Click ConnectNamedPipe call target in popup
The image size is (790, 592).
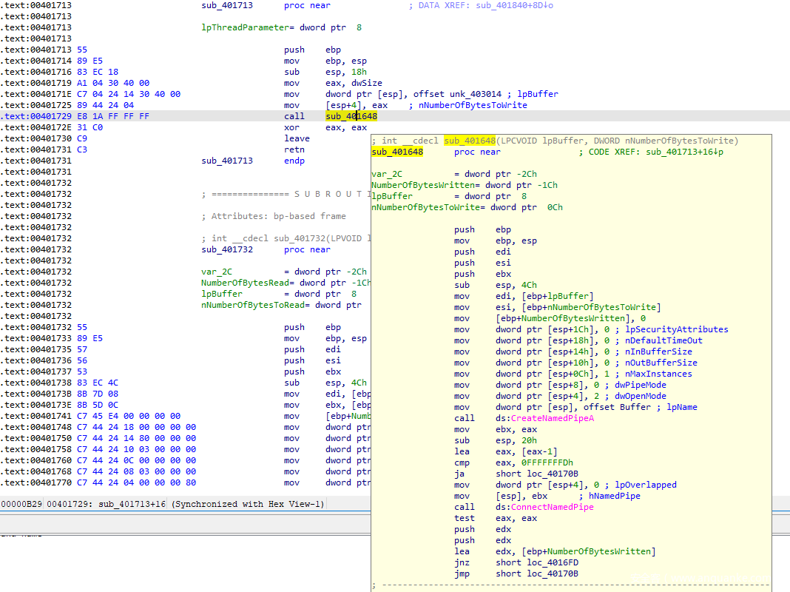click(552, 507)
